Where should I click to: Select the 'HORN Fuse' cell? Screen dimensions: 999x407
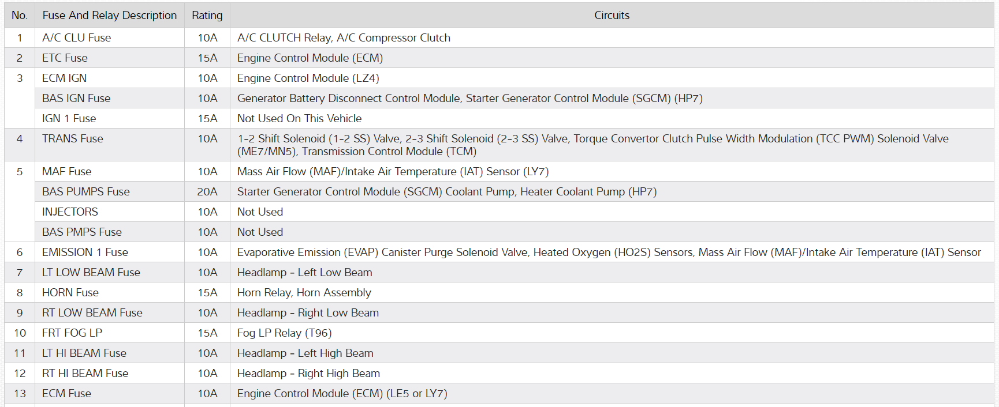coord(70,293)
